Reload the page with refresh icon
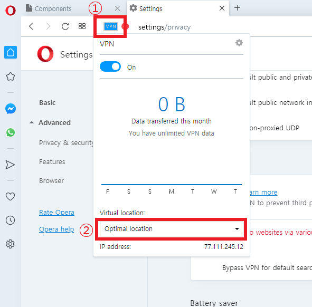Viewport: 312px width, 307px height. click(65, 26)
